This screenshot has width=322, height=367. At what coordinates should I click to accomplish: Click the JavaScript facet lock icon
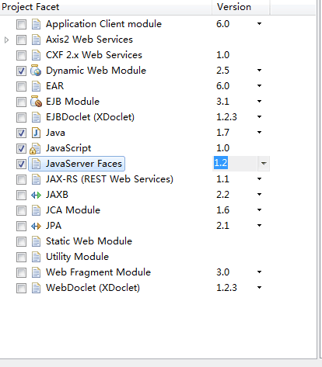pyautogui.click(x=35, y=148)
